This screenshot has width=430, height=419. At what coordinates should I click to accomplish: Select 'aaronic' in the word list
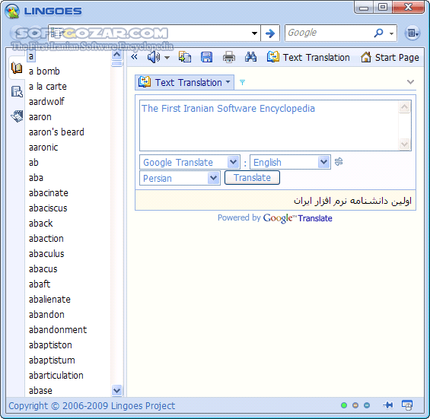click(43, 148)
